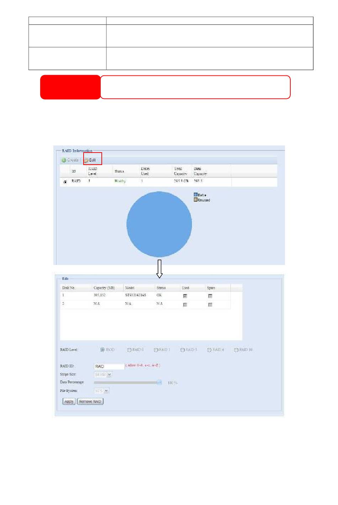Select the RAID 10 option
This screenshot has height=505, width=338.
click(x=236, y=350)
